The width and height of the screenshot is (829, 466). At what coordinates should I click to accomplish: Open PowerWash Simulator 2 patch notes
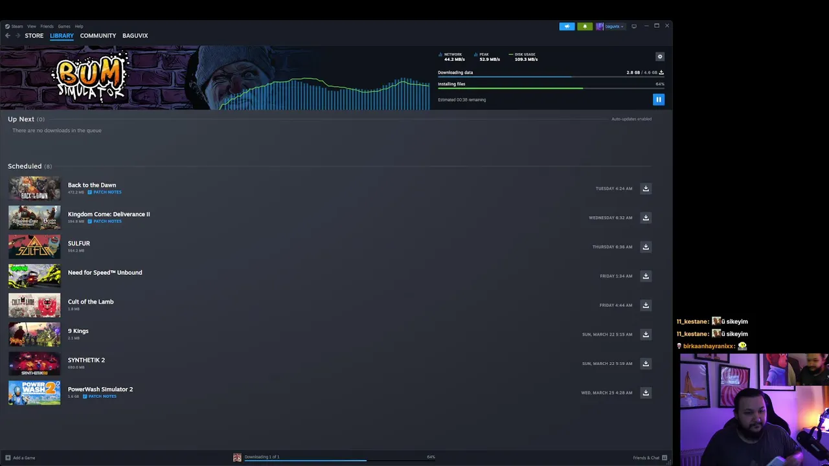(x=100, y=396)
